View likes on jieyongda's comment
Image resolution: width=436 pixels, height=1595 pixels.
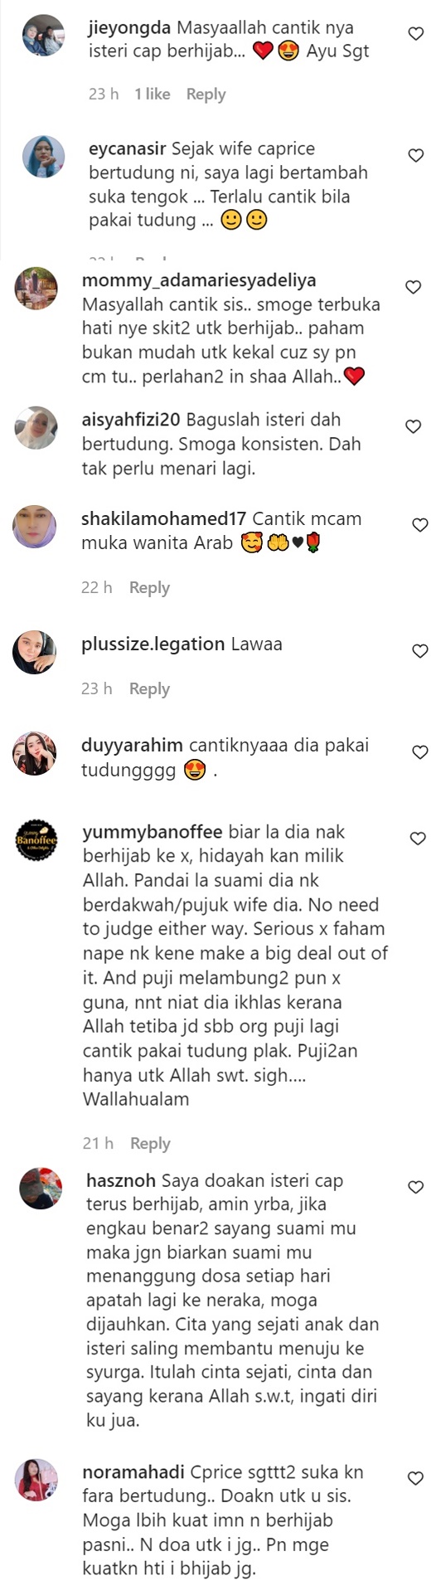click(153, 95)
